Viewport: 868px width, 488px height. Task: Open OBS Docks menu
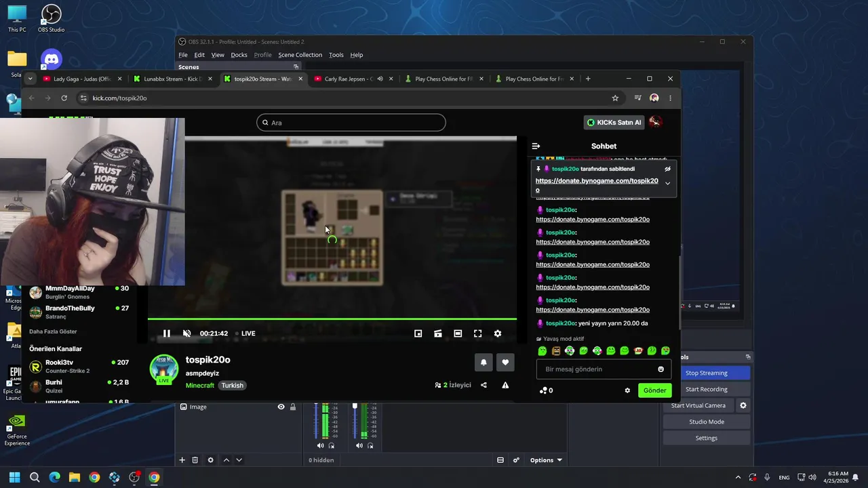click(239, 55)
